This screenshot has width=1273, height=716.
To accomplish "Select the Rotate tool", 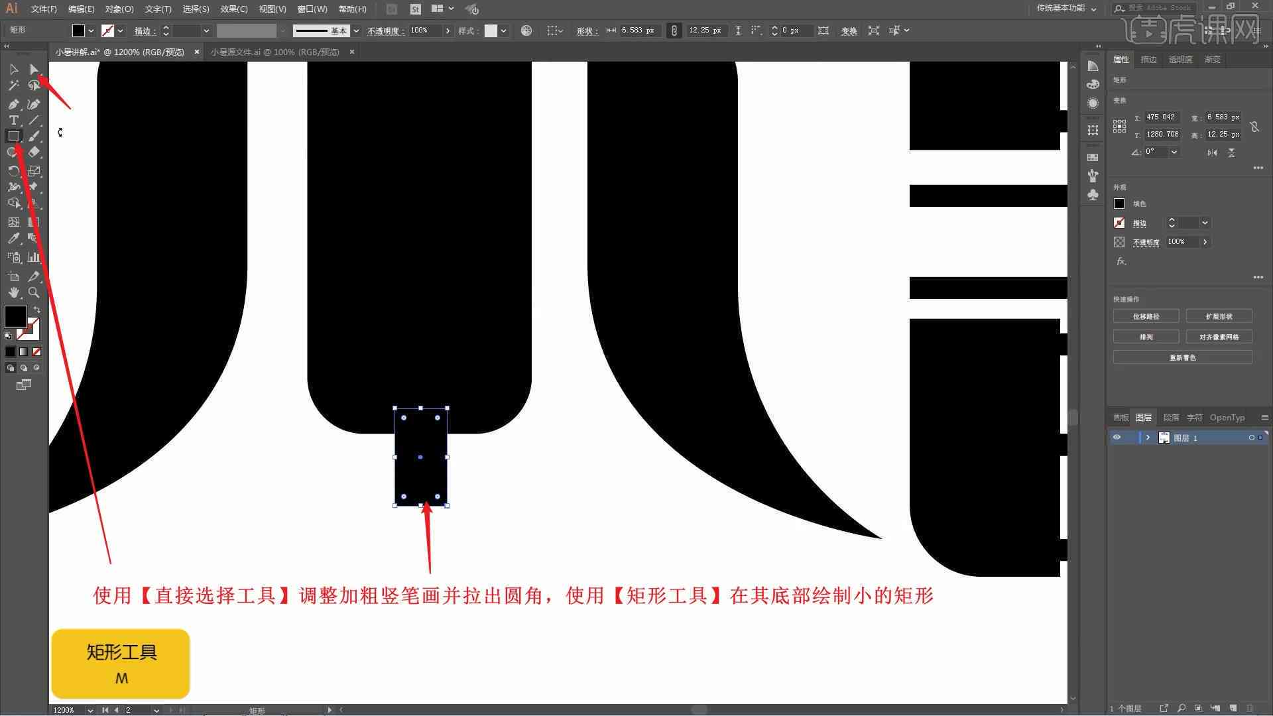I will (x=13, y=170).
